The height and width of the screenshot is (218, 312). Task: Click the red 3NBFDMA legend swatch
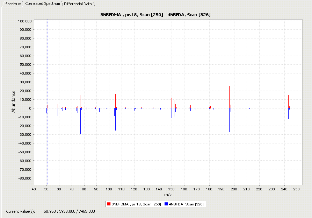(x=109, y=204)
